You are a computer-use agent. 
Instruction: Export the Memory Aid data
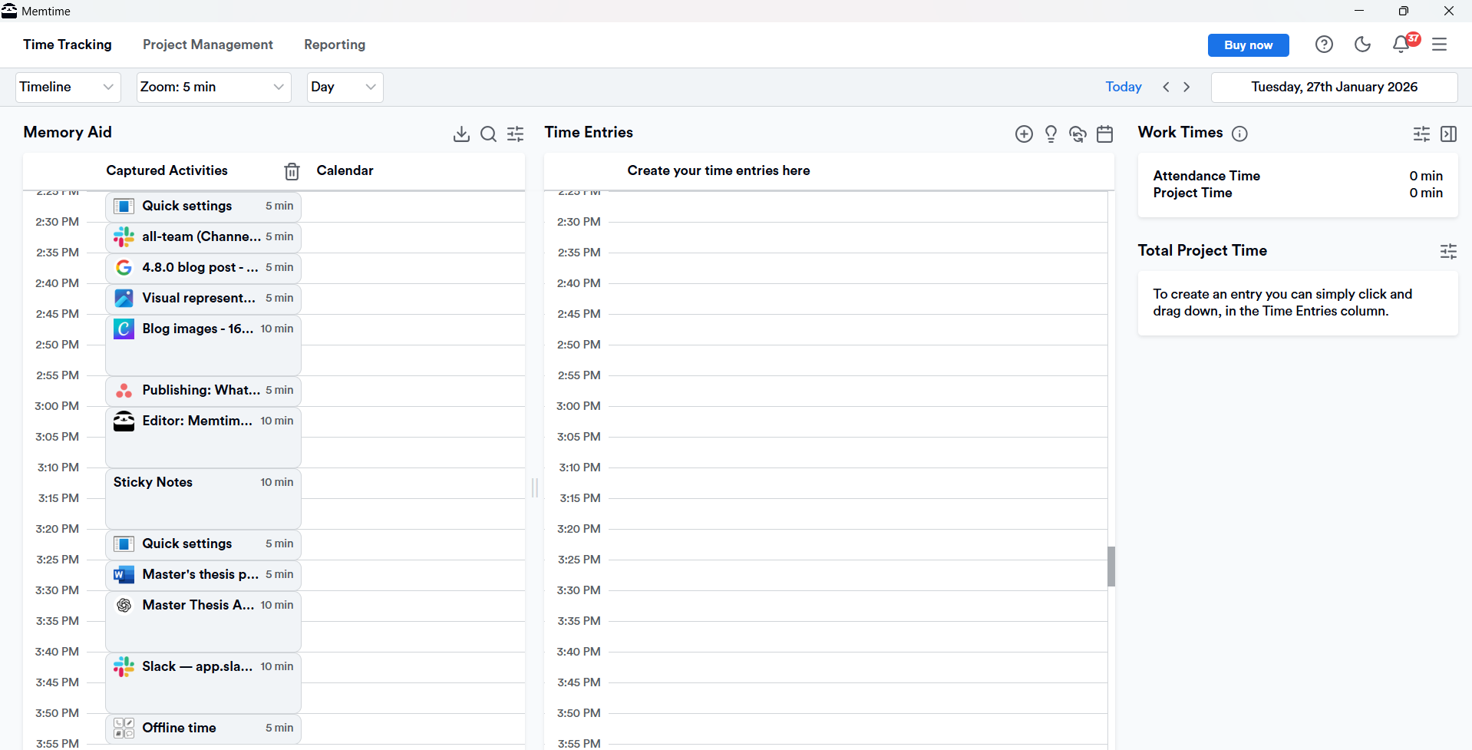pos(460,134)
